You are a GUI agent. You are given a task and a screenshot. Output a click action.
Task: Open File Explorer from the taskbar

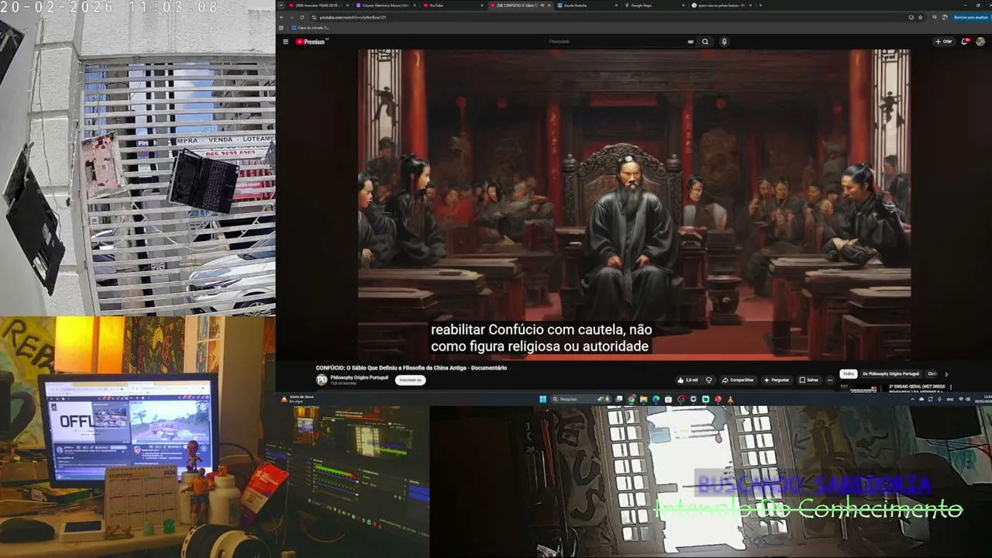643,399
